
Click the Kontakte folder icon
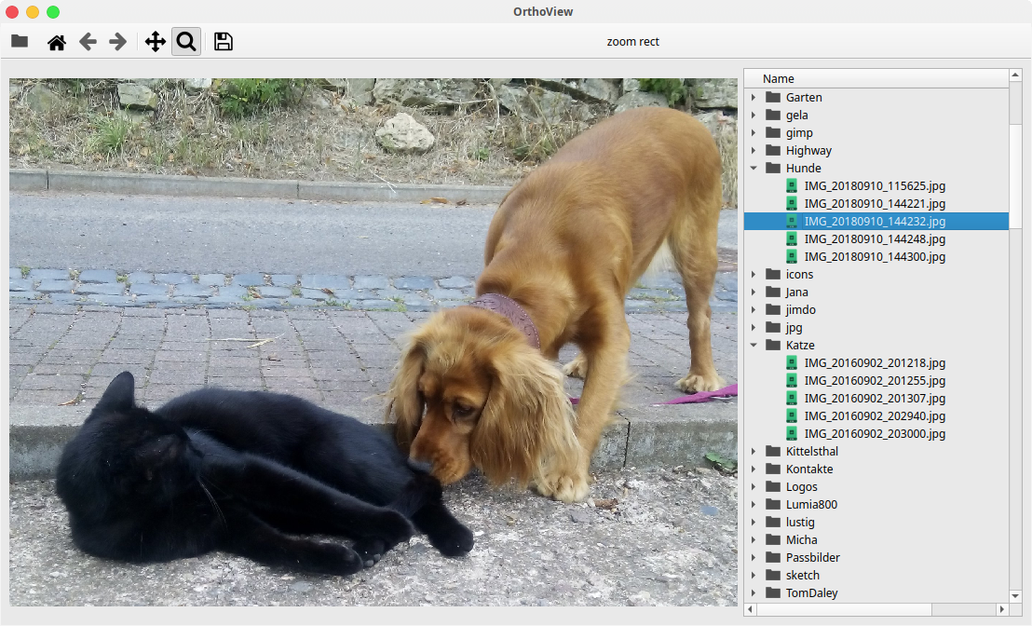click(x=773, y=469)
